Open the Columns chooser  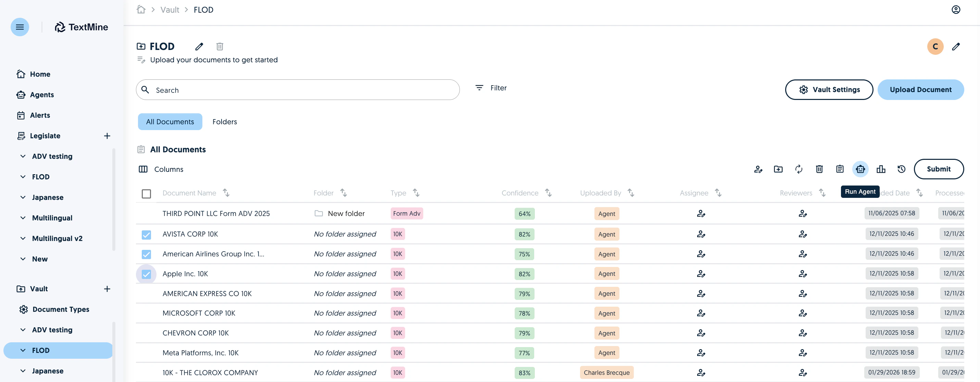pos(161,169)
